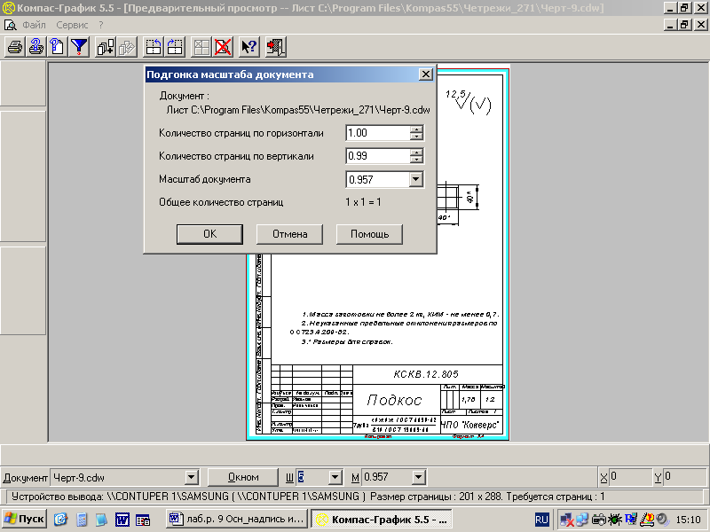This screenshot has width=710, height=532.
Task: Open the Файл menu
Action: (34, 25)
